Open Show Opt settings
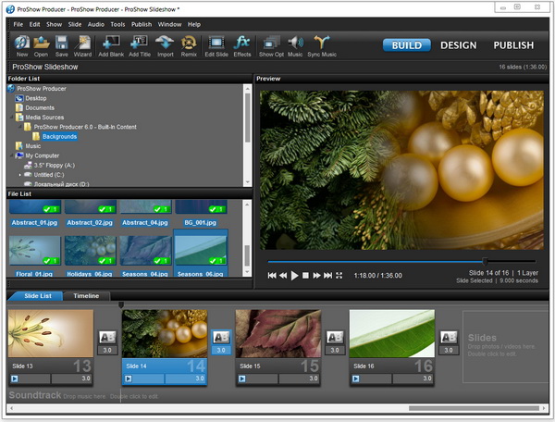This screenshot has width=555, height=422. click(x=271, y=46)
